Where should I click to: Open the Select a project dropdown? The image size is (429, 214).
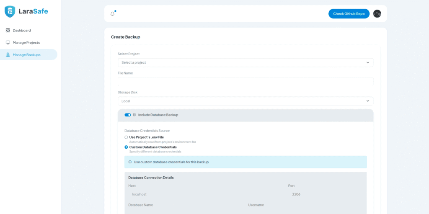[245, 62]
